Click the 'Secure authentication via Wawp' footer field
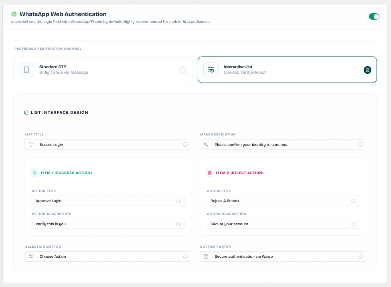 282,257
